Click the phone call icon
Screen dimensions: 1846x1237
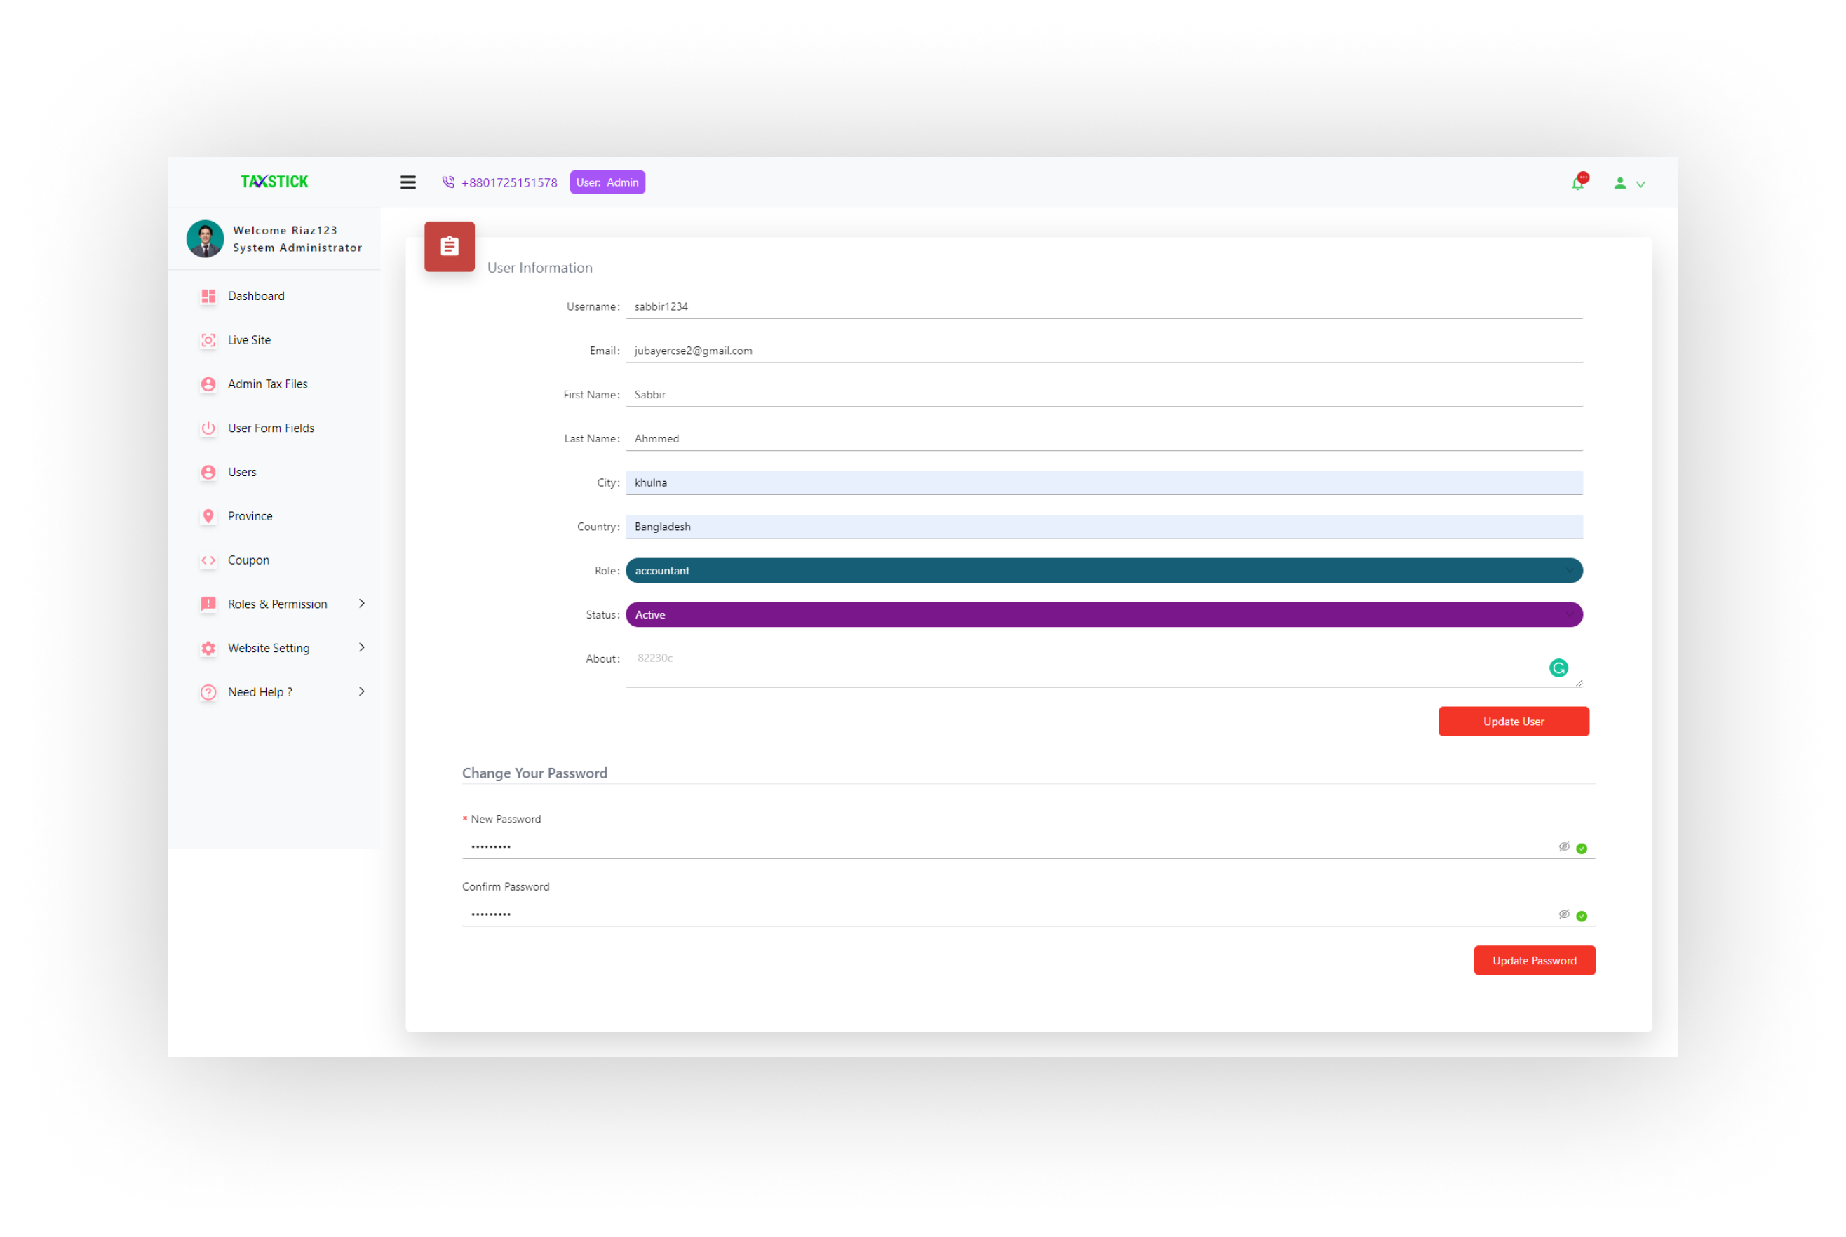[448, 182]
